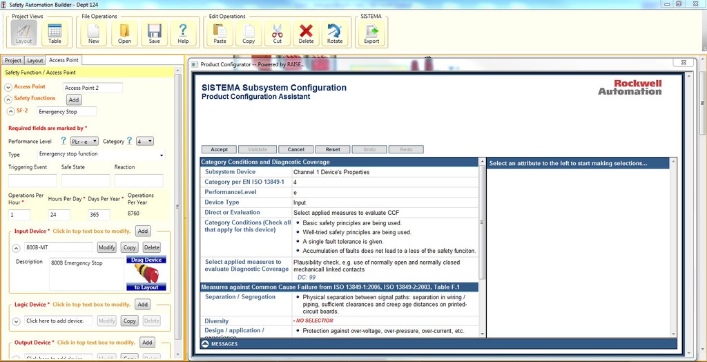The height and width of the screenshot is (362, 707).
Task: Click the SF-2 Emergency Stop name field
Action: (x=67, y=111)
